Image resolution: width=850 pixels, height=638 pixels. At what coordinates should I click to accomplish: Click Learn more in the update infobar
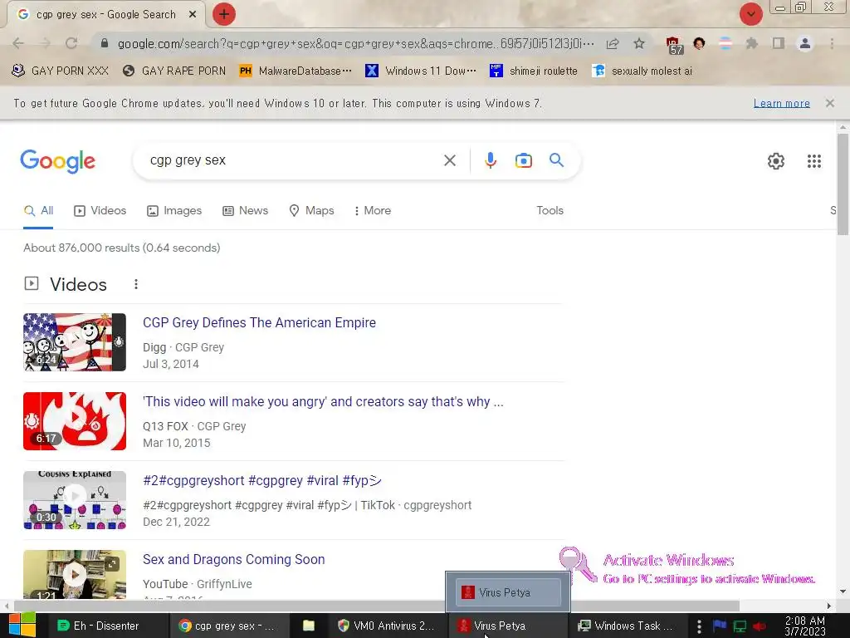(781, 103)
